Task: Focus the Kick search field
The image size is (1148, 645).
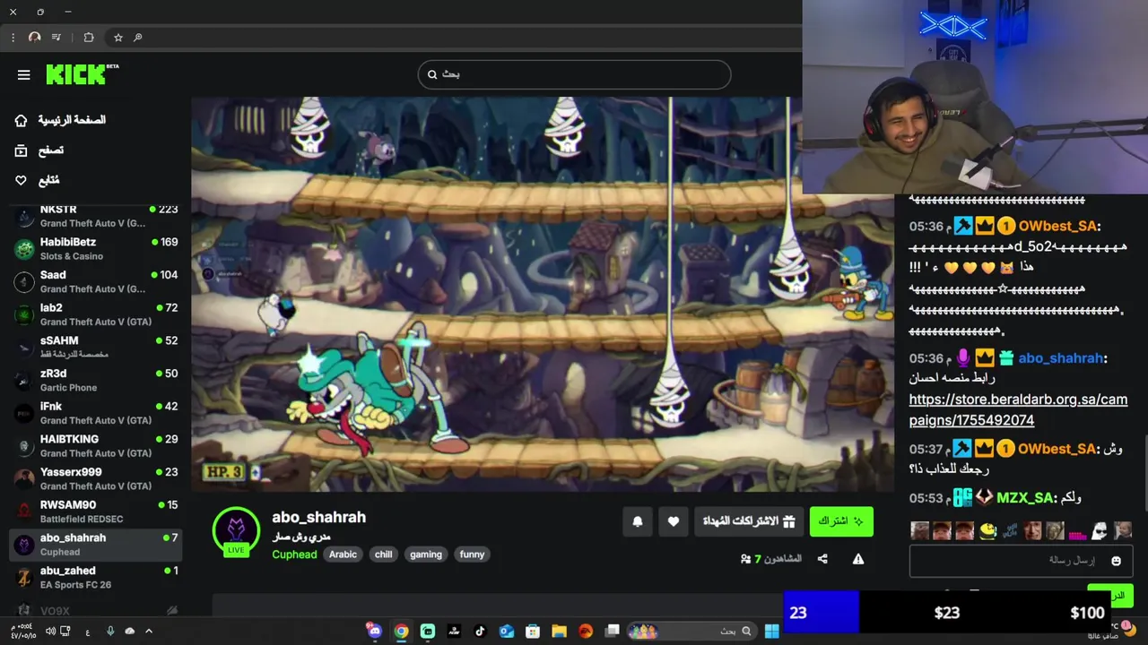Action: point(574,74)
